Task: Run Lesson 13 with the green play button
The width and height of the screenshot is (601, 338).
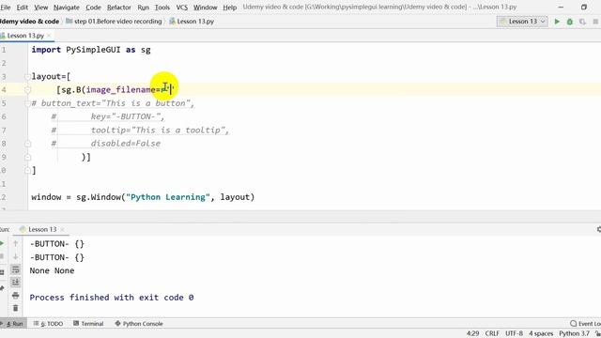Action: click(557, 22)
